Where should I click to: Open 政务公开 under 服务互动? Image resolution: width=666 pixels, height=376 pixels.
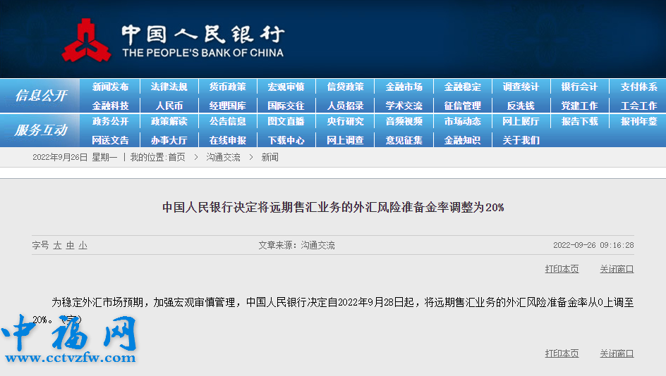pos(110,121)
